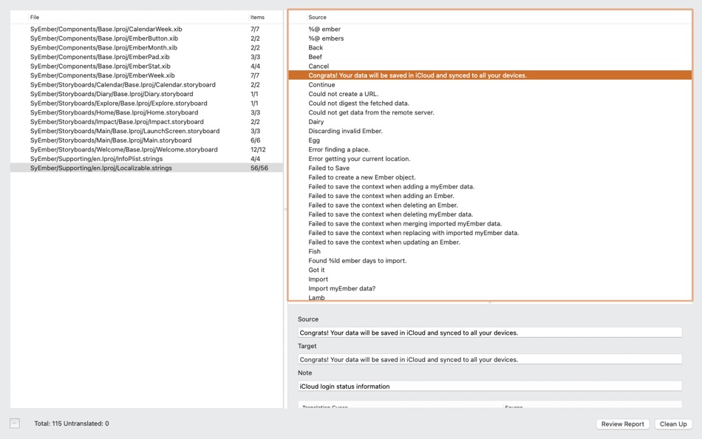
Task: Select Explore.storyboard file row
Action: point(146,103)
